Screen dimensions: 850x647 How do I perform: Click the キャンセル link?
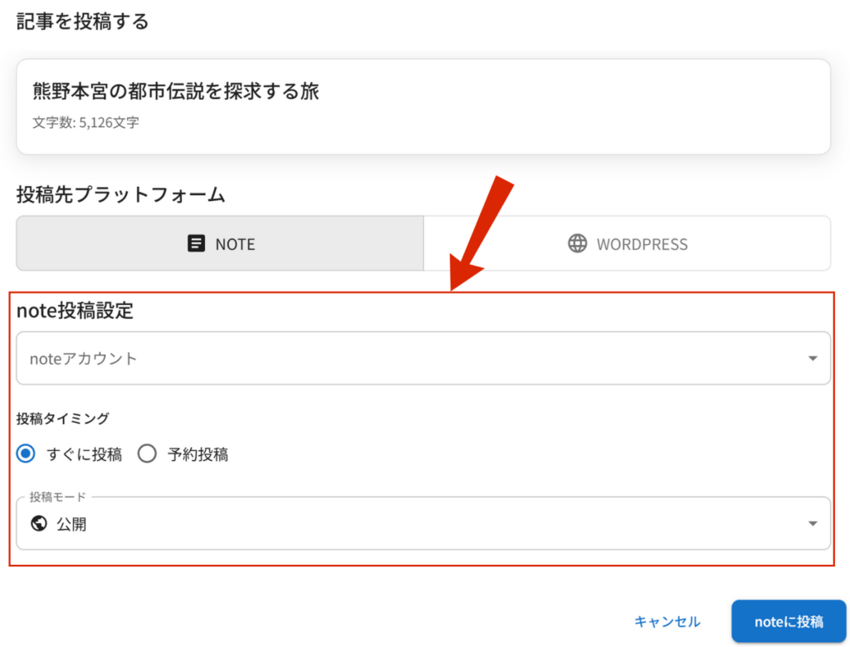click(667, 621)
